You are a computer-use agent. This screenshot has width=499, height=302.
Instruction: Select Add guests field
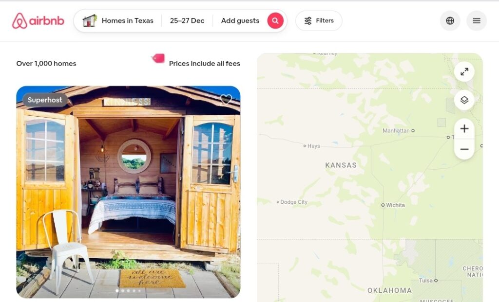pos(240,20)
